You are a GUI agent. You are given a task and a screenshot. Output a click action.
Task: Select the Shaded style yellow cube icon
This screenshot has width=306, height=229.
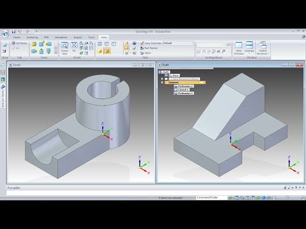pyautogui.click(x=99, y=51)
